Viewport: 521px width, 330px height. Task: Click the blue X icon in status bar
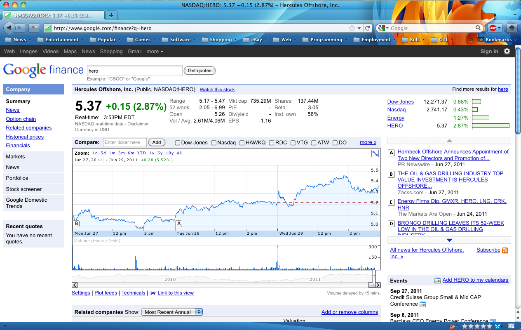pyautogui.click(x=498, y=326)
